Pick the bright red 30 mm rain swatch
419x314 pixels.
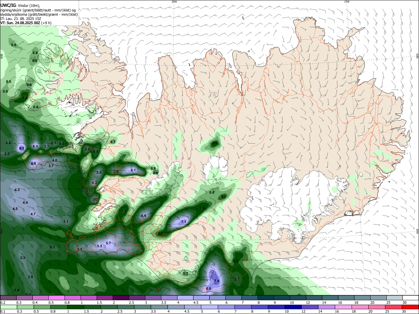point(410,307)
